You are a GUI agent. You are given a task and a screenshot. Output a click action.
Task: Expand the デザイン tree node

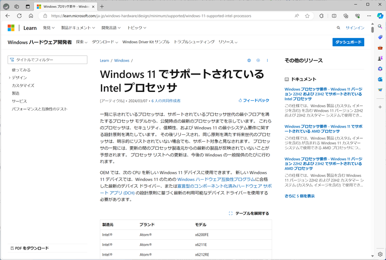[9, 78]
